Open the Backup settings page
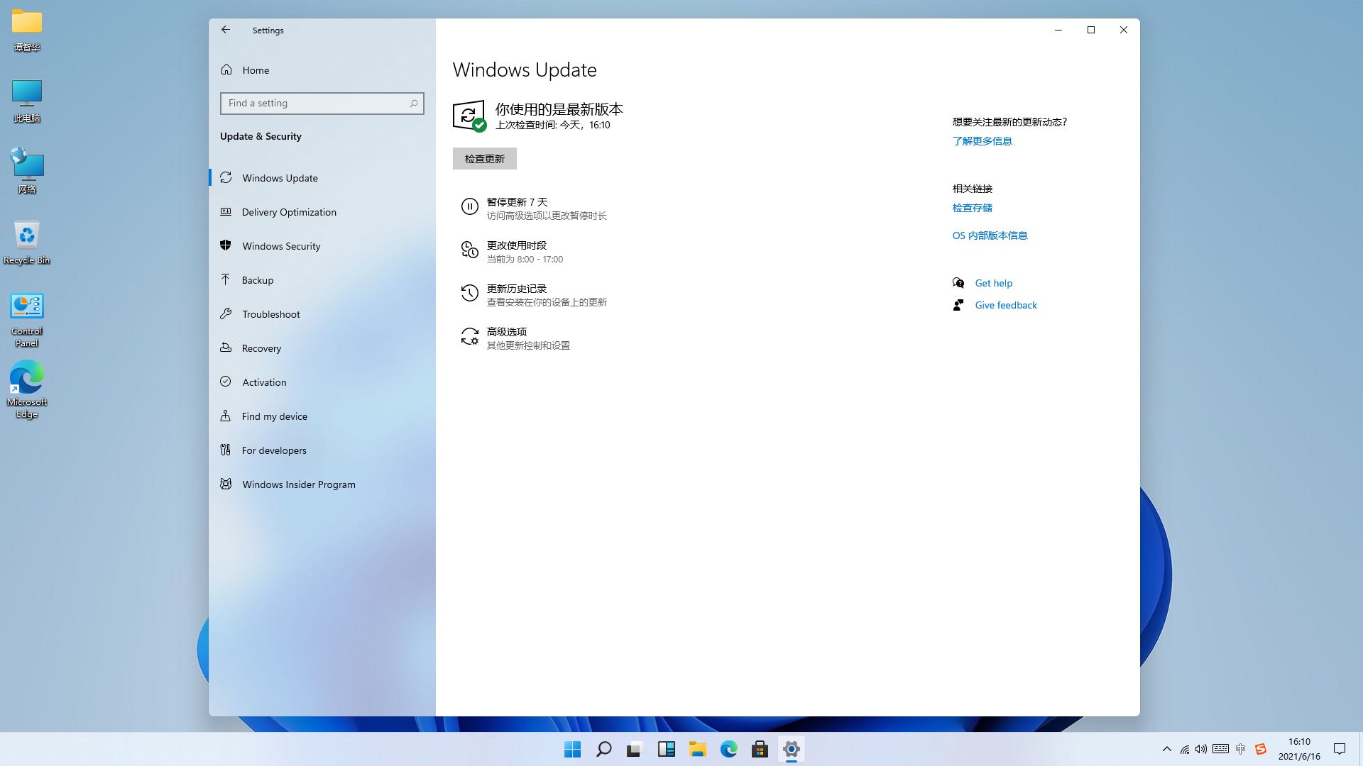Viewport: 1363px width, 766px height. 257,280
